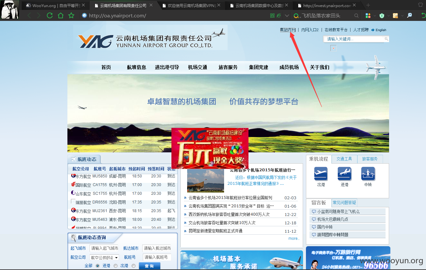Open the more.. news link

pos(294,239)
